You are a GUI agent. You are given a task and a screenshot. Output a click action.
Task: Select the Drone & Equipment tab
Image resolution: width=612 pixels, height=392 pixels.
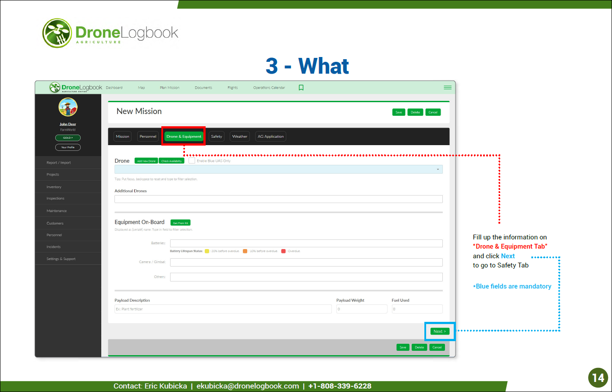[x=184, y=136]
